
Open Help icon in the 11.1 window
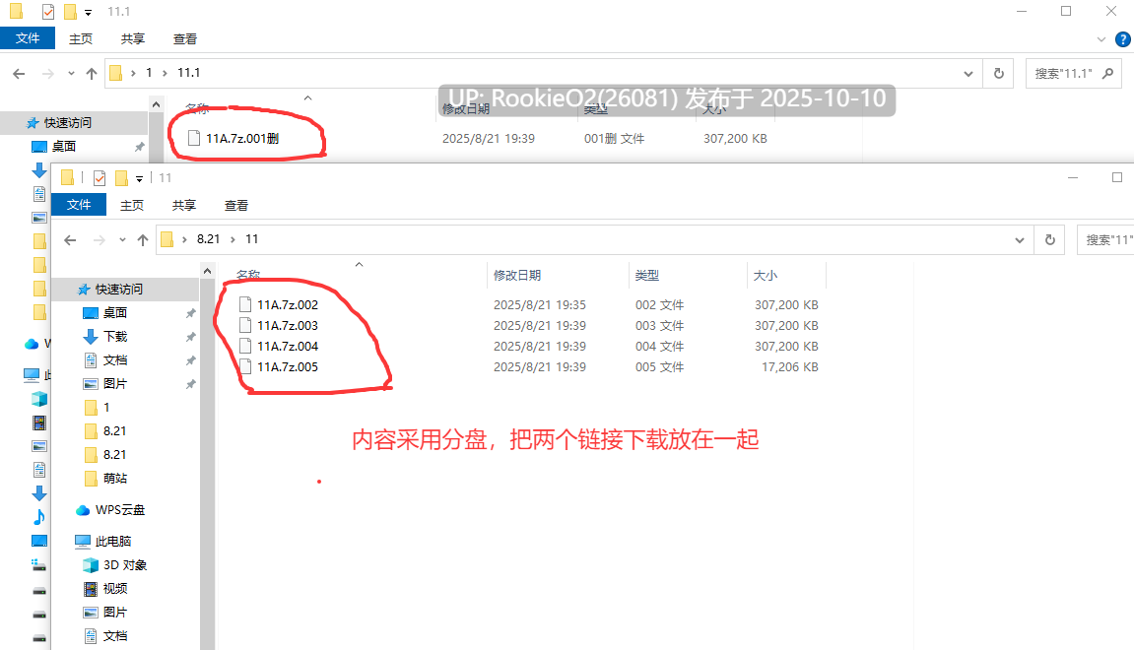coord(1123,39)
